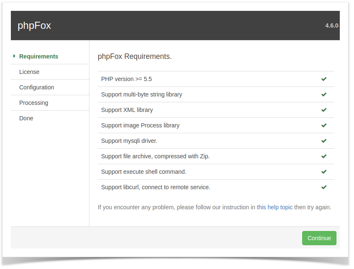Click the checkmark for image Process library

coord(324,125)
